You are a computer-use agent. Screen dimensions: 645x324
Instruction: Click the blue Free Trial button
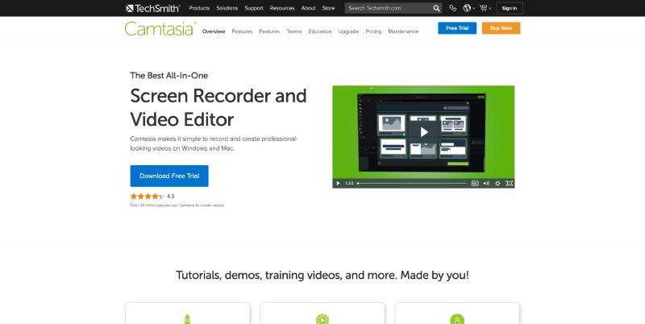point(457,28)
